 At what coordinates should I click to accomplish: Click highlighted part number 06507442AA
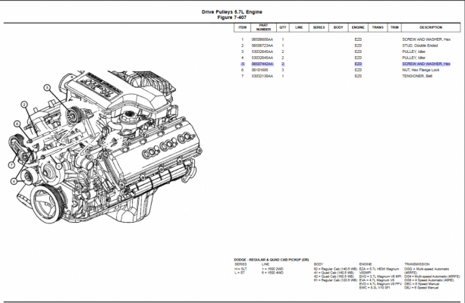point(262,64)
